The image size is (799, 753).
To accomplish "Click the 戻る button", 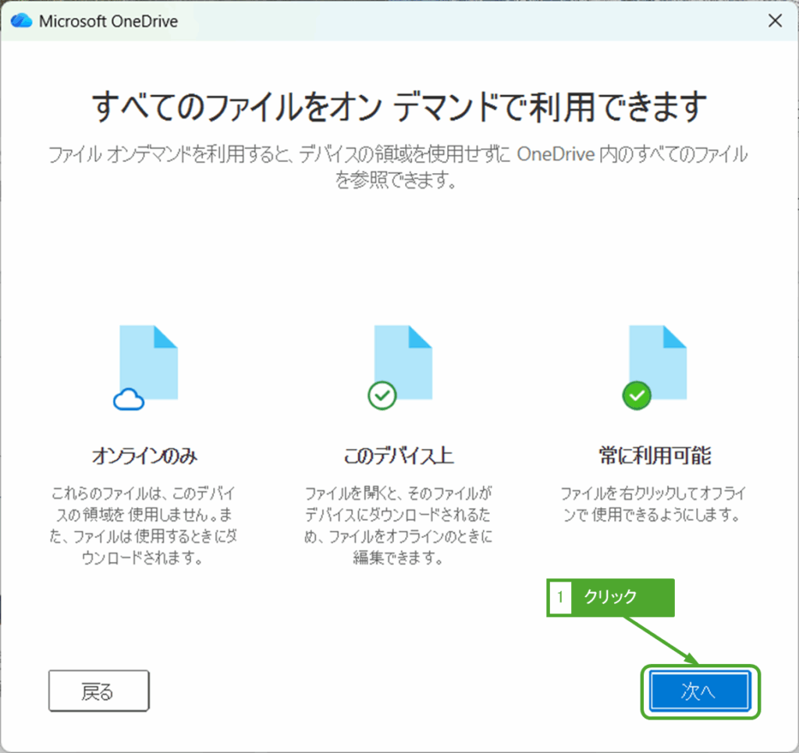I will (98, 691).
